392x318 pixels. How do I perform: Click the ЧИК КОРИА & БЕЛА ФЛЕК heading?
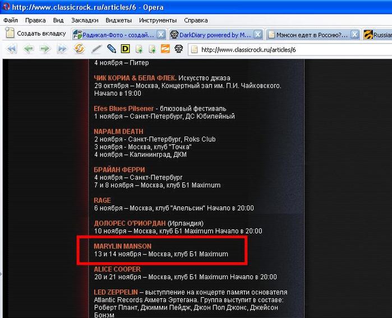pos(135,78)
